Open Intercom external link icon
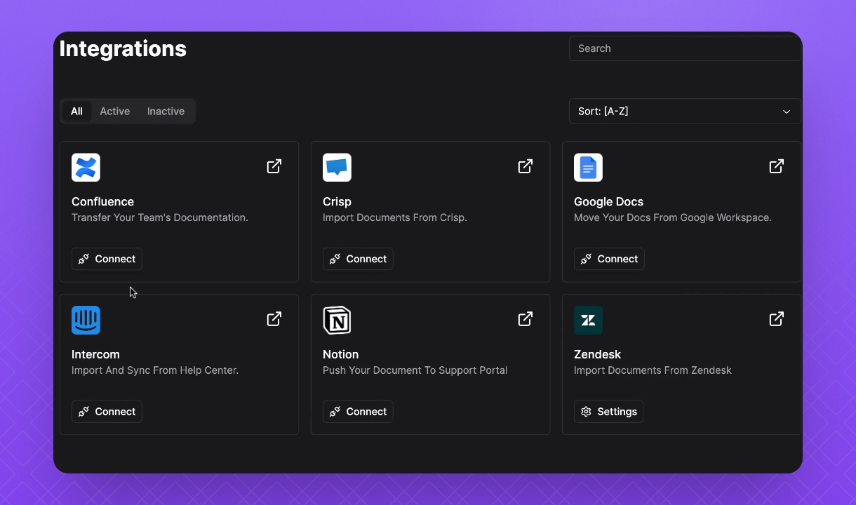The image size is (856, 505). [x=274, y=318]
